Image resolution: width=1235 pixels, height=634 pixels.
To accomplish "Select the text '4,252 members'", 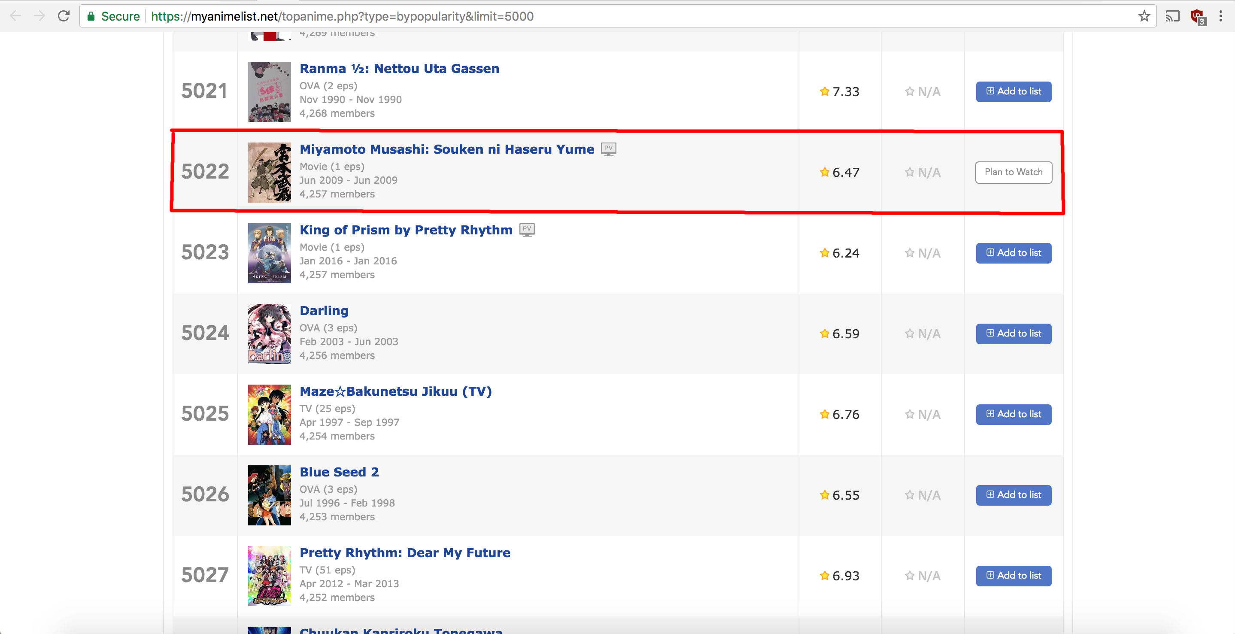I will [337, 598].
